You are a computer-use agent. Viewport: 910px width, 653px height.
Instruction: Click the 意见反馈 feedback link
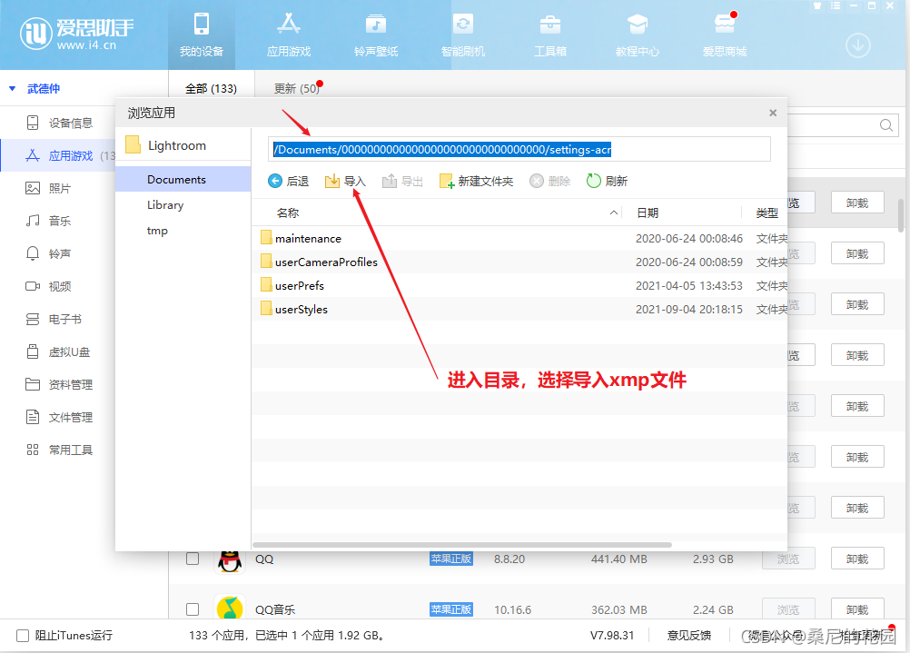click(689, 636)
